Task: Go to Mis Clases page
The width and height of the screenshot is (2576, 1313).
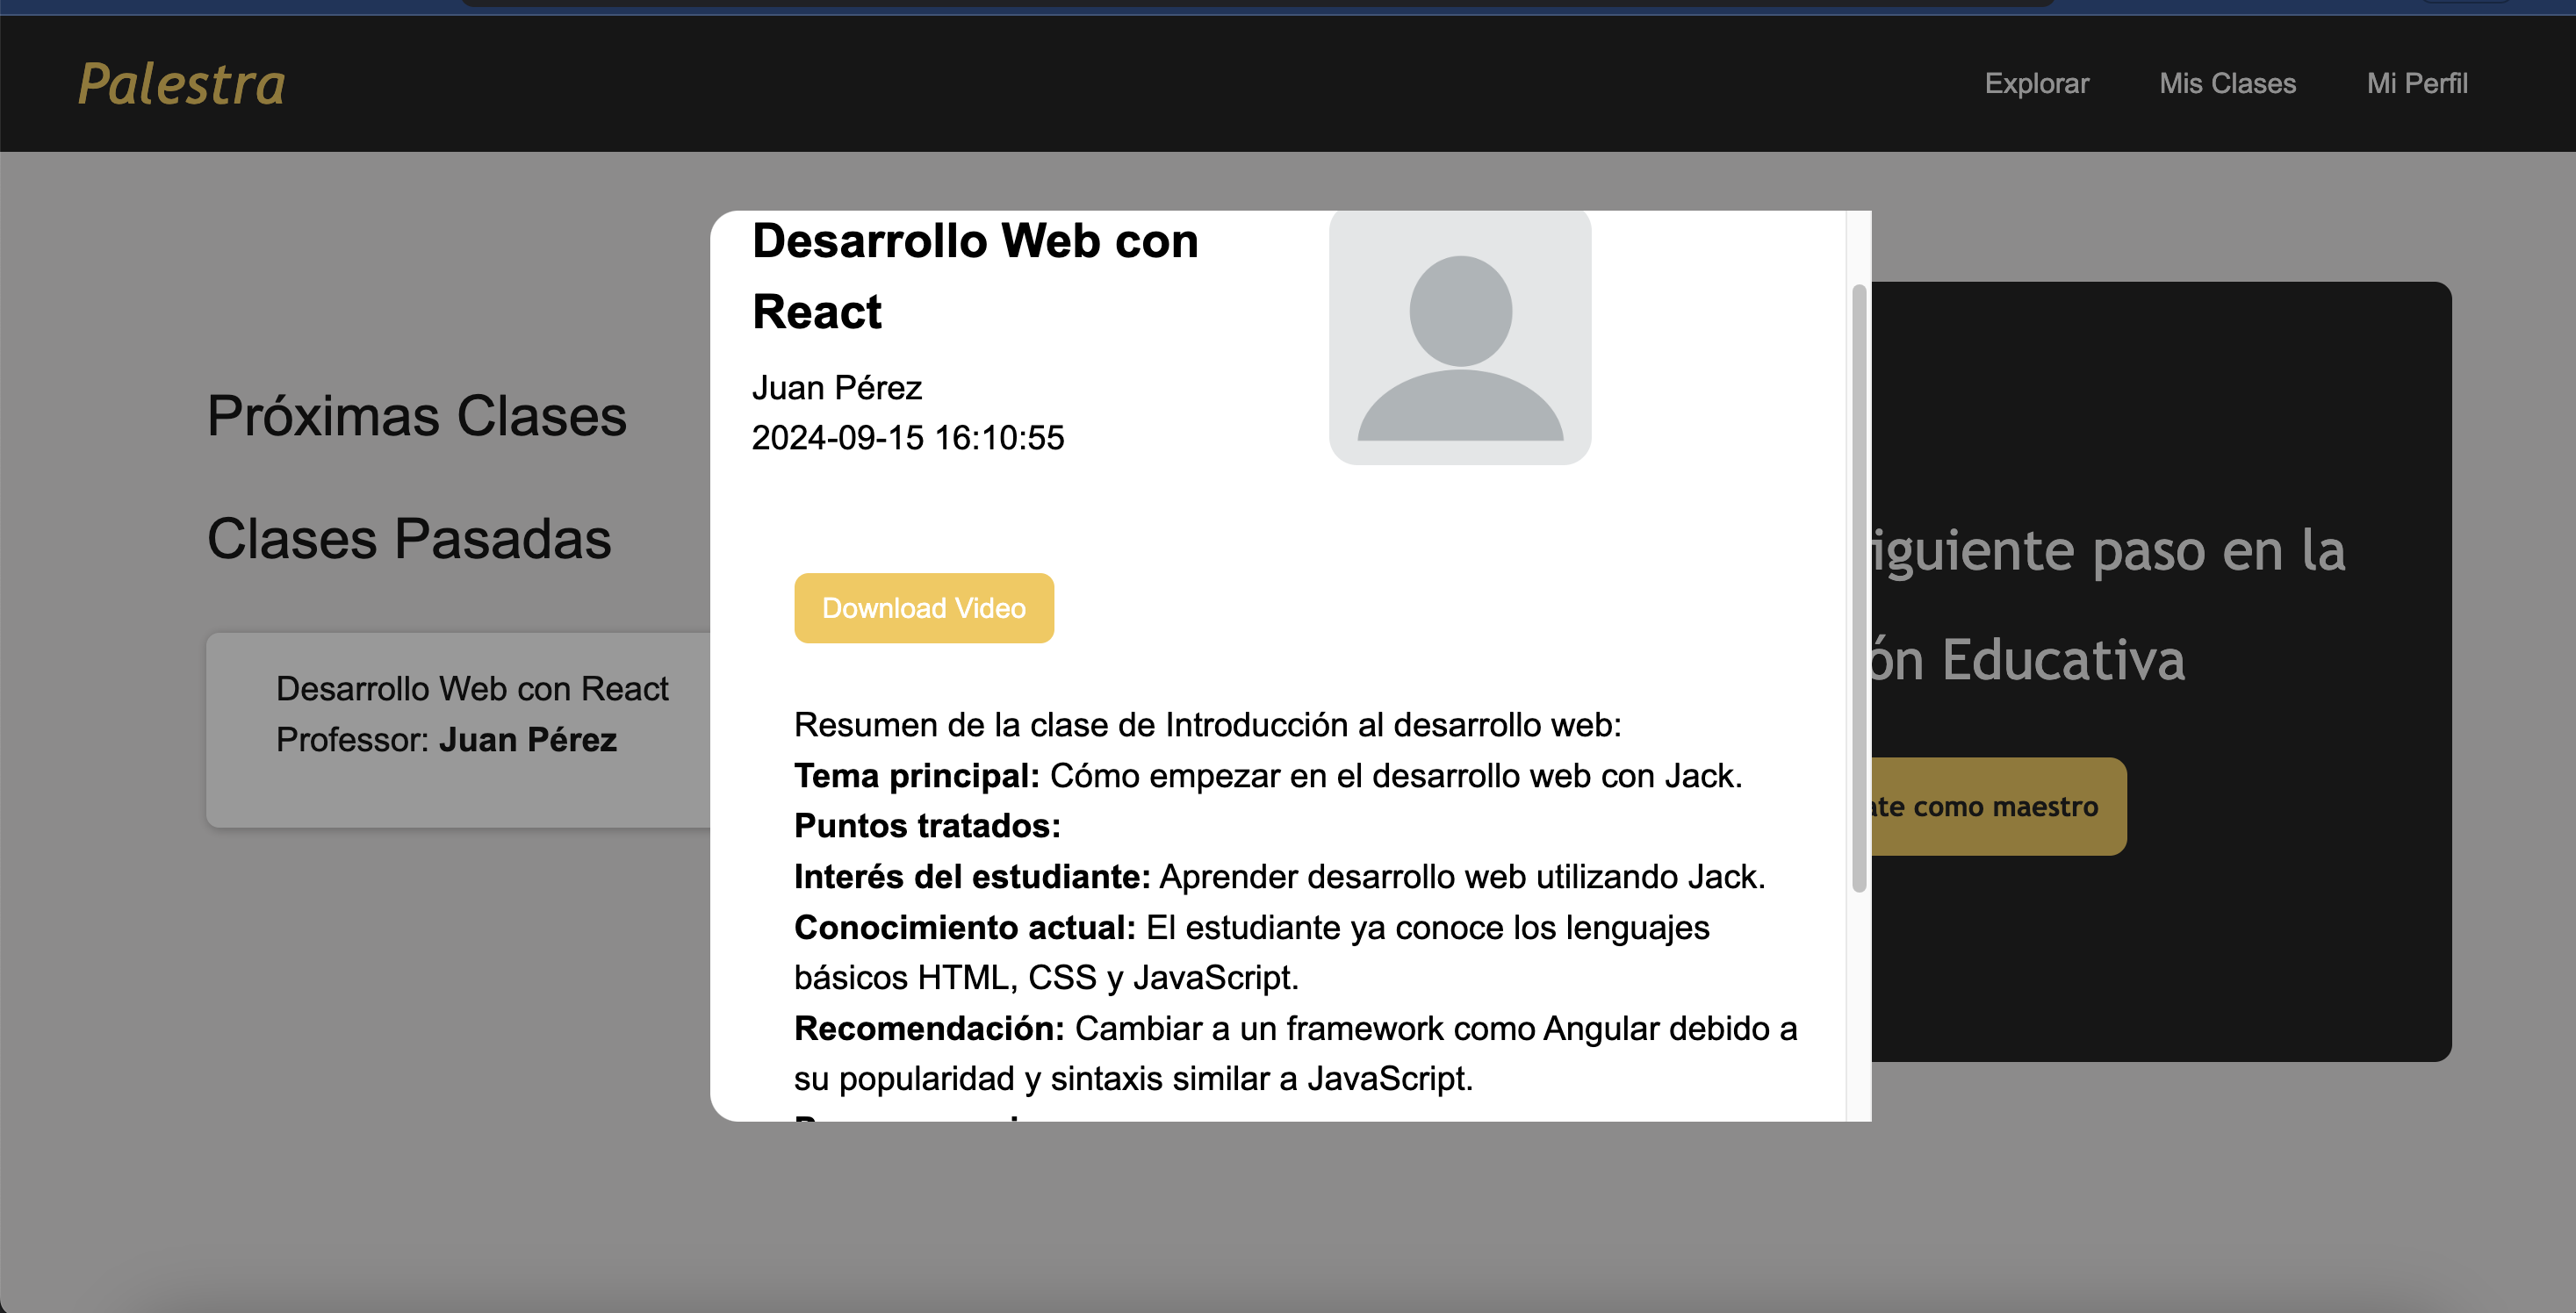Action: pos(2227,84)
